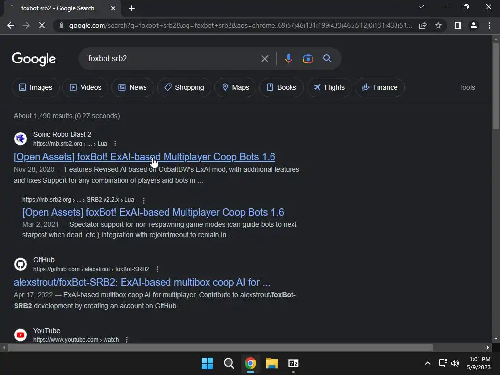Click the forward navigation arrow

coord(26,25)
